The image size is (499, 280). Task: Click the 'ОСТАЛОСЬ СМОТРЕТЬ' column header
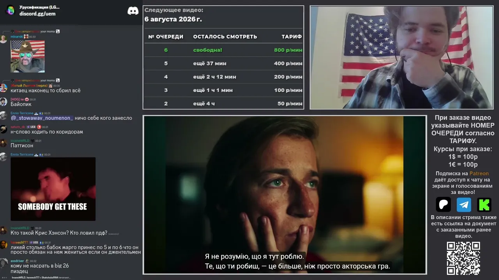(x=225, y=37)
